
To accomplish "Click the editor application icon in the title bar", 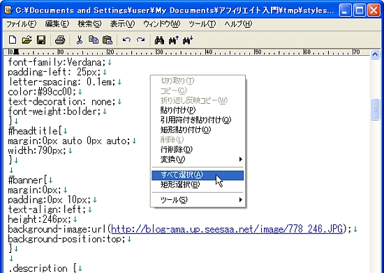I will (x=8, y=10).
